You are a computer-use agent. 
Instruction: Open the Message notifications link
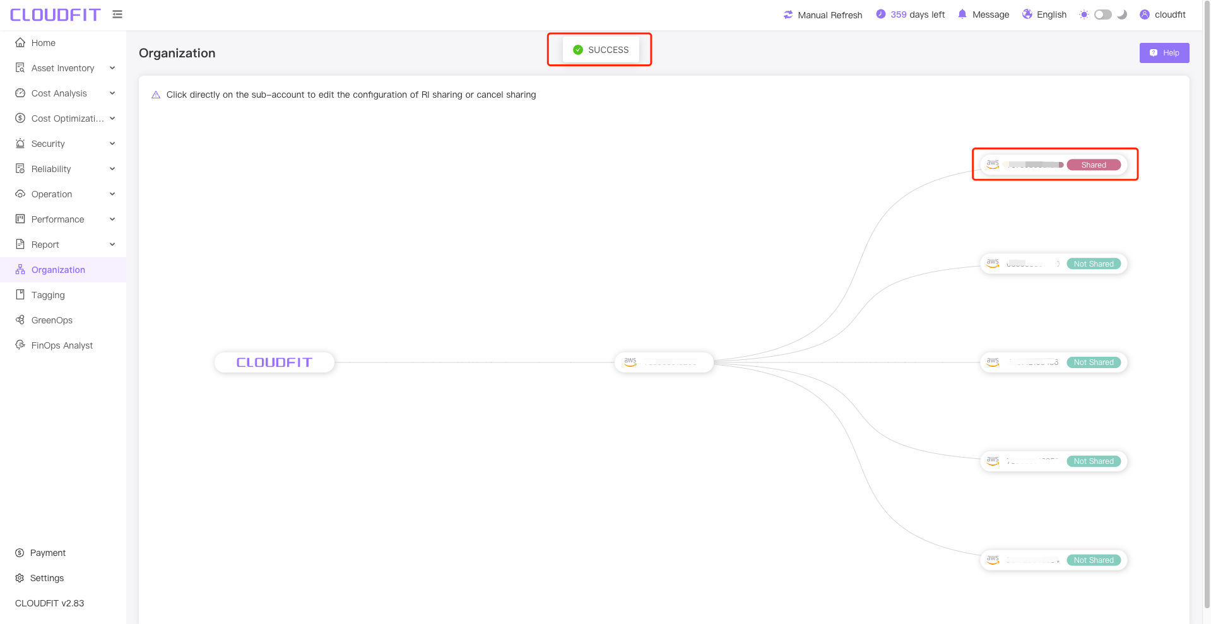tap(991, 14)
